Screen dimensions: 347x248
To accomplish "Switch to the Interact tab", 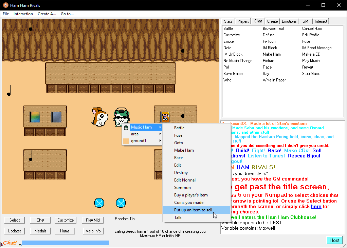I will [x=321, y=21].
